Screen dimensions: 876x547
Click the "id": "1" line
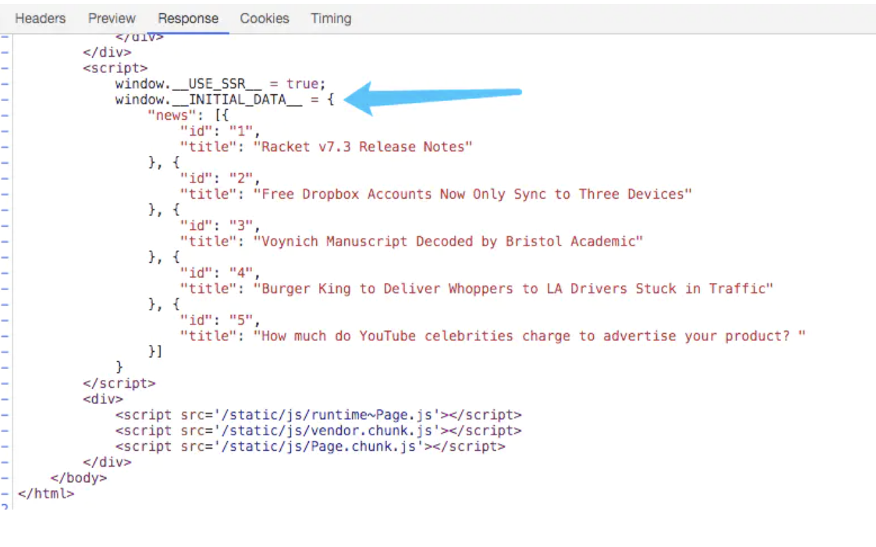pyautogui.click(x=219, y=131)
